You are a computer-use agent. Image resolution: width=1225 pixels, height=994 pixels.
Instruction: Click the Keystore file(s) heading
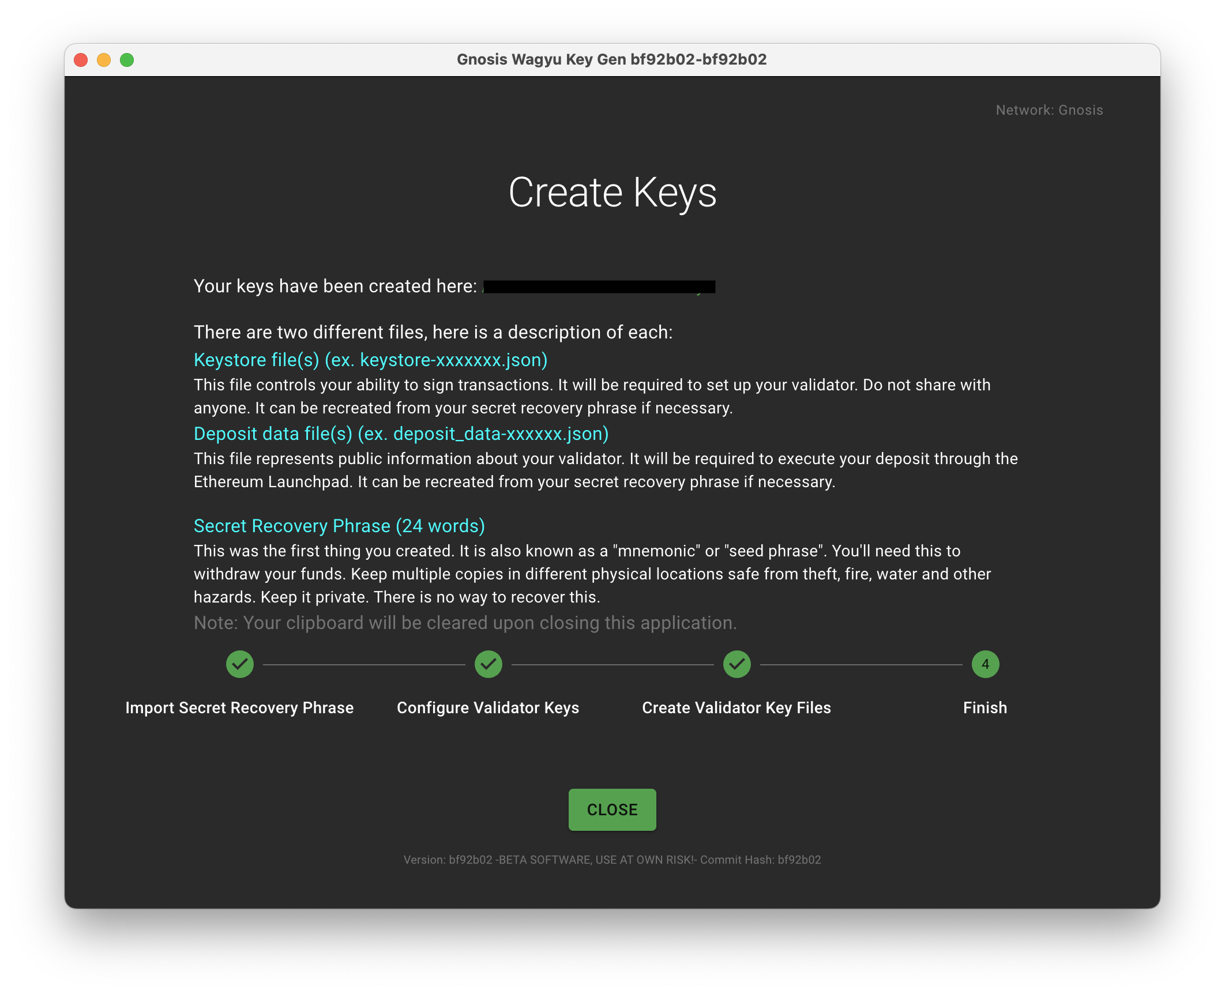point(370,360)
